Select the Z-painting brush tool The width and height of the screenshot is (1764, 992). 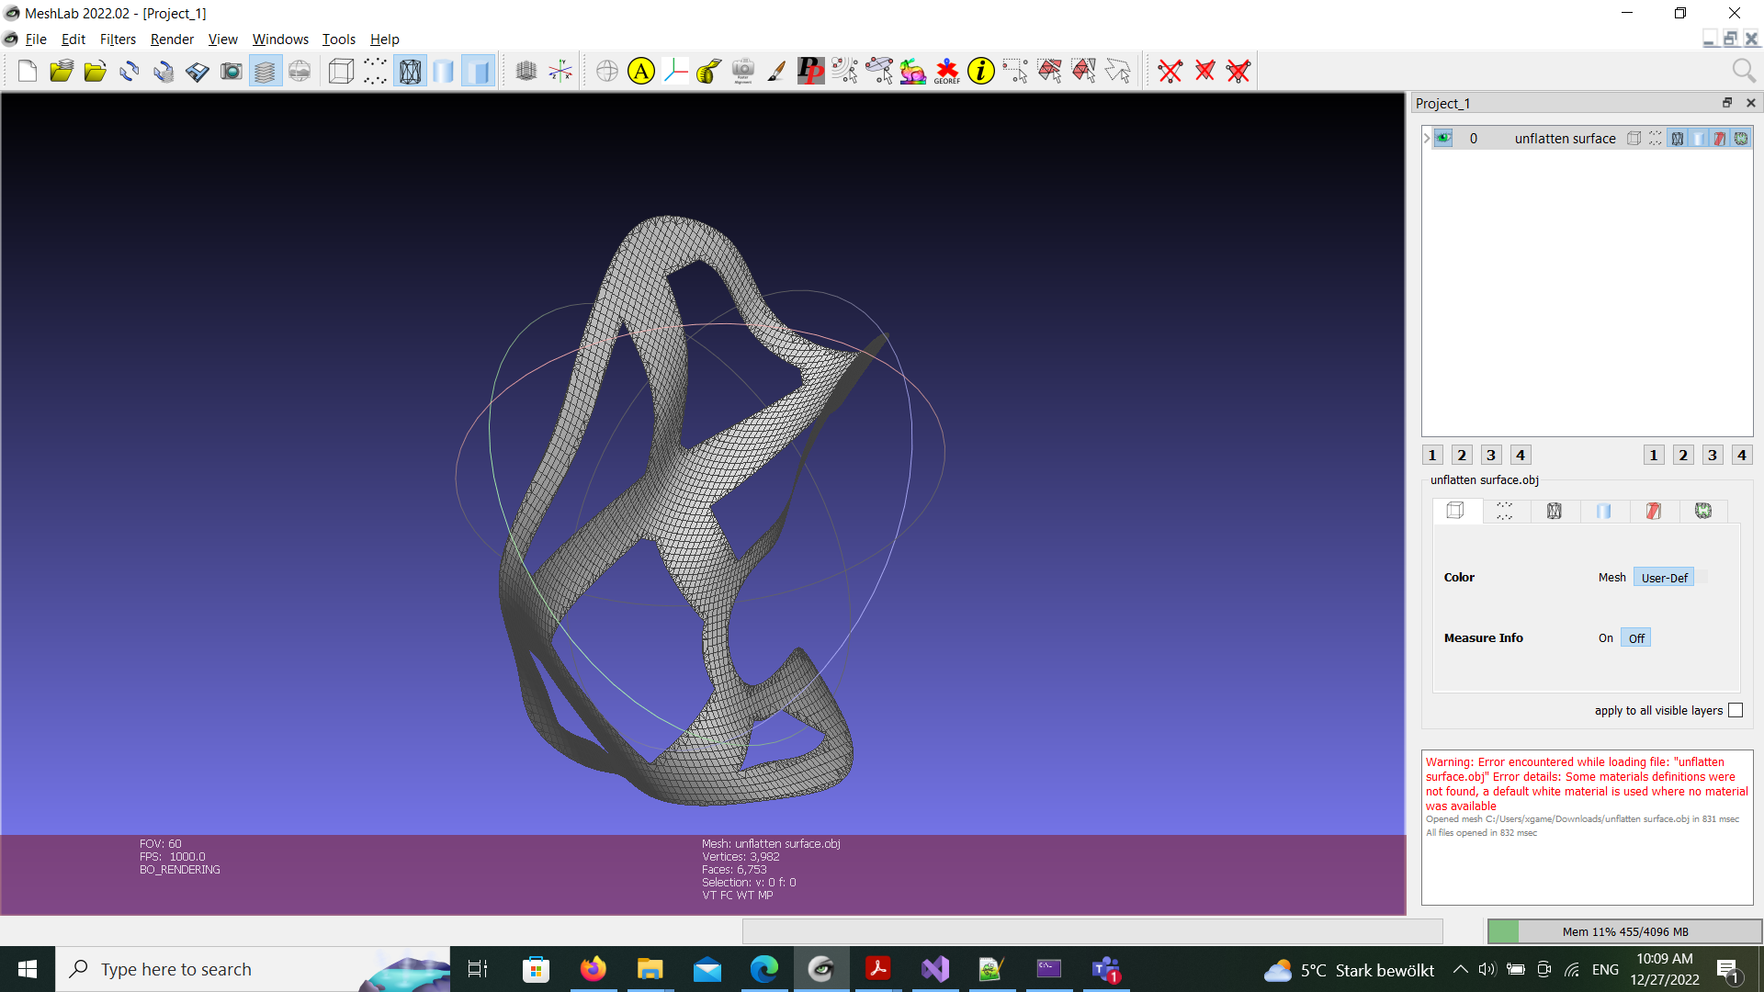point(776,71)
